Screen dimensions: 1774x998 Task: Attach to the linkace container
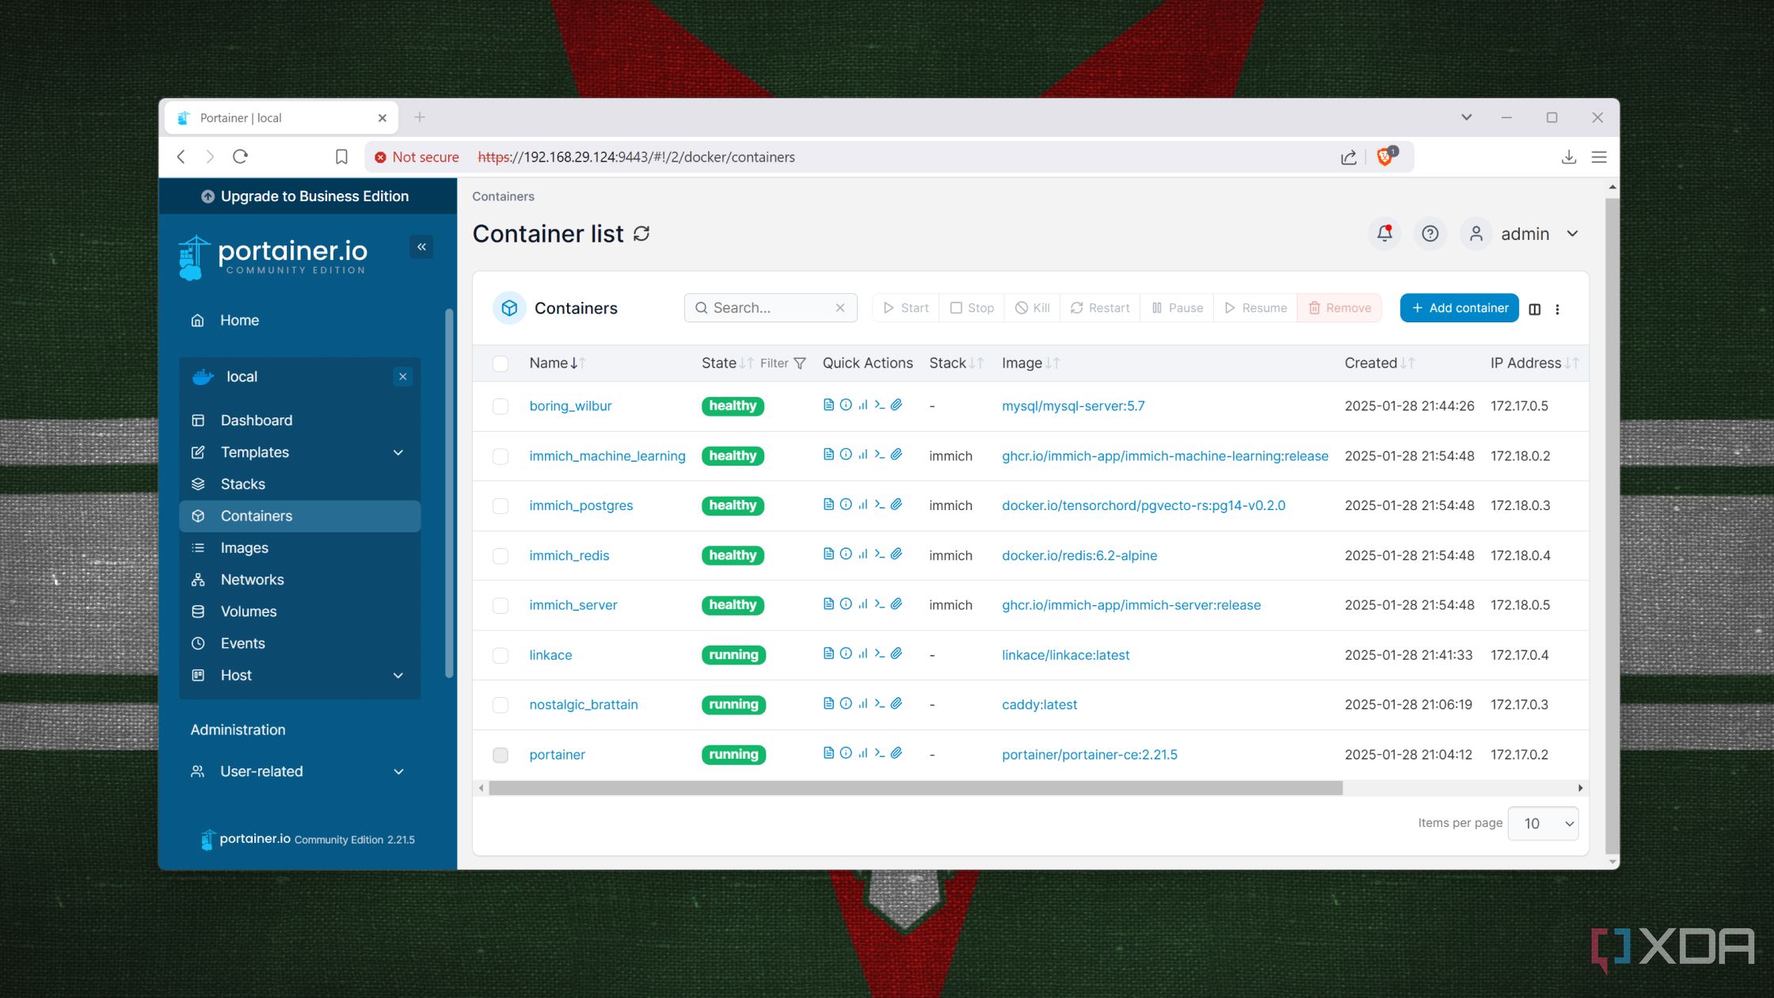click(x=897, y=654)
